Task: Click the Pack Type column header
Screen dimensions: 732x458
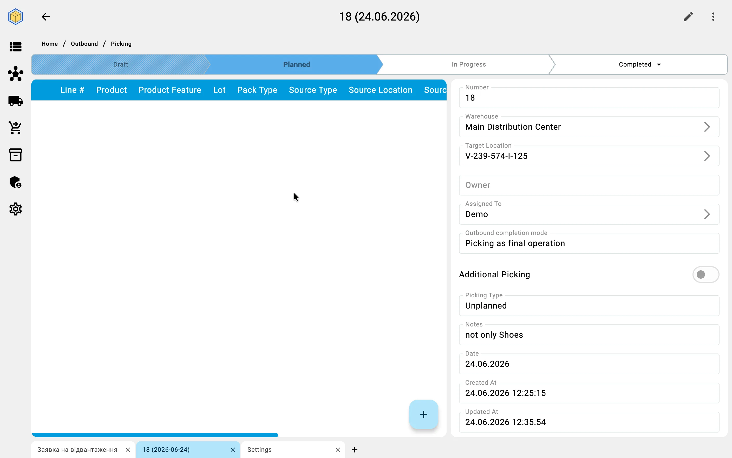Action: 257,90
